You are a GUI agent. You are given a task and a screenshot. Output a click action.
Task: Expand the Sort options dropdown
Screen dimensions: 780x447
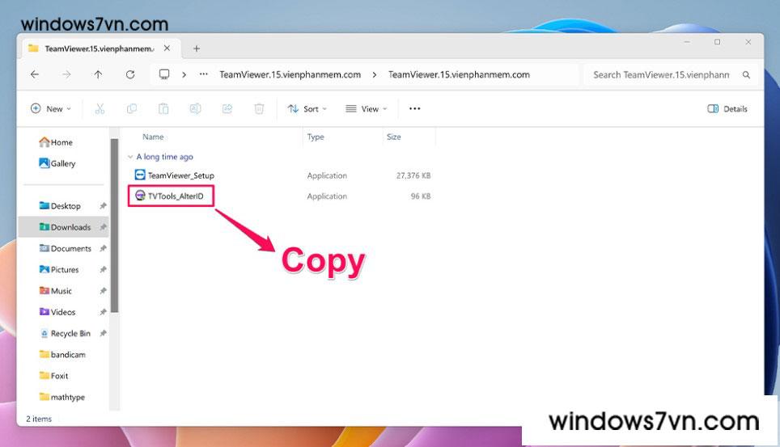[307, 109]
